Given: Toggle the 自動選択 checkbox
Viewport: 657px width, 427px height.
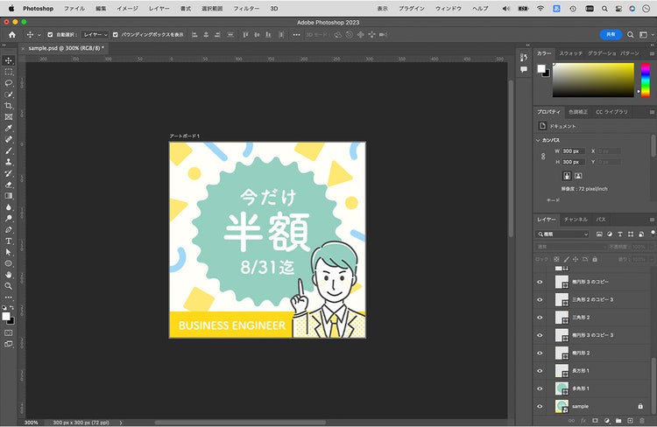Looking at the screenshot, I should coord(50,35).
